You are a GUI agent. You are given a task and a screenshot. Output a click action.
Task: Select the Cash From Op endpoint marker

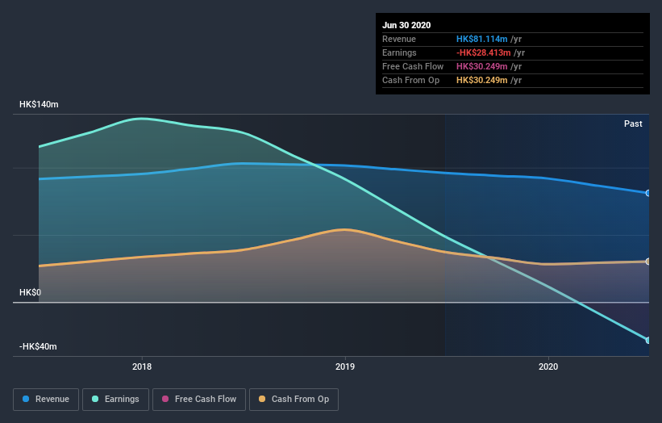click(647, 262)
